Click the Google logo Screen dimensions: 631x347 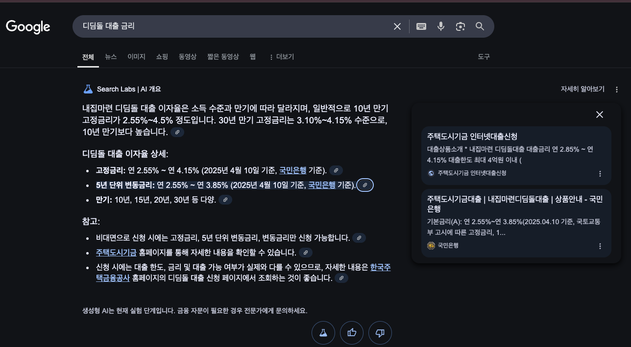28,26
